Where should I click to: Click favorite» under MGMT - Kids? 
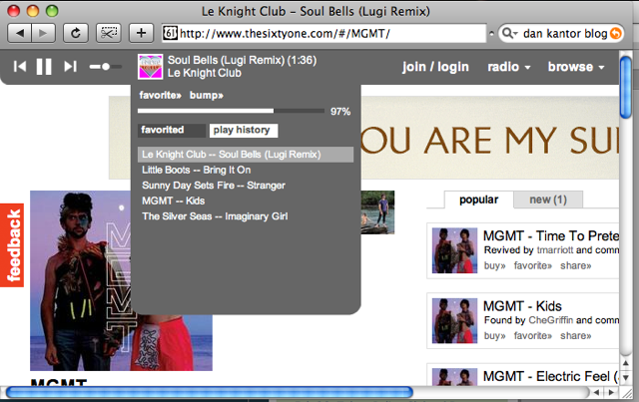click(x=532, y=335)
